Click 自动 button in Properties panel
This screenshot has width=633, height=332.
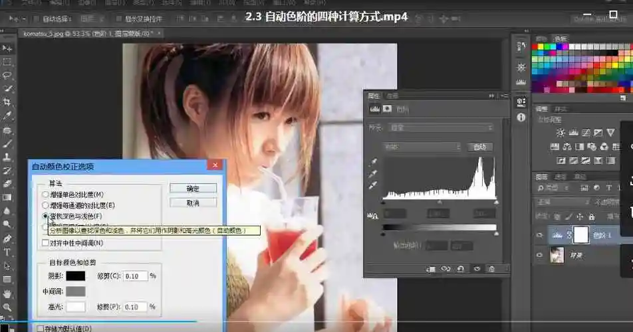(479, 147)
